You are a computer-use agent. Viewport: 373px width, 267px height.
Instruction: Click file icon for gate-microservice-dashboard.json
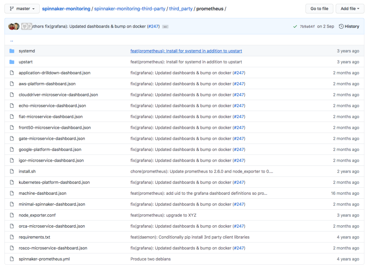[x=12, y=139]
